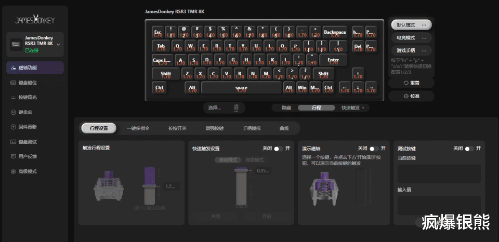Click the 重置 reset button

[411, 83]
